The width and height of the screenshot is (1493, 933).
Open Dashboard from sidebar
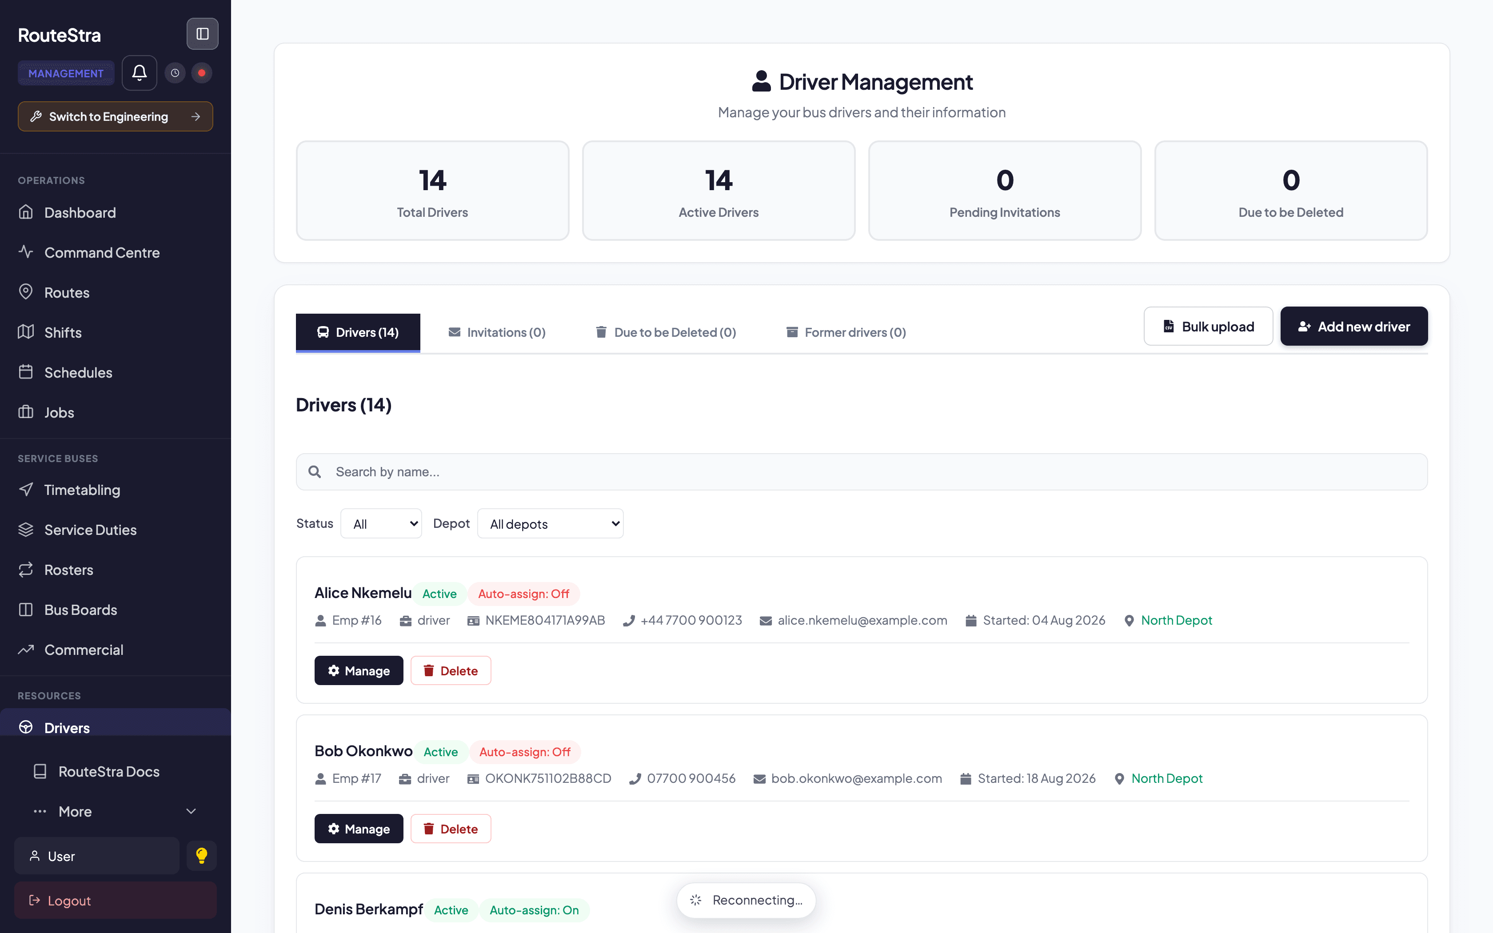116,212
